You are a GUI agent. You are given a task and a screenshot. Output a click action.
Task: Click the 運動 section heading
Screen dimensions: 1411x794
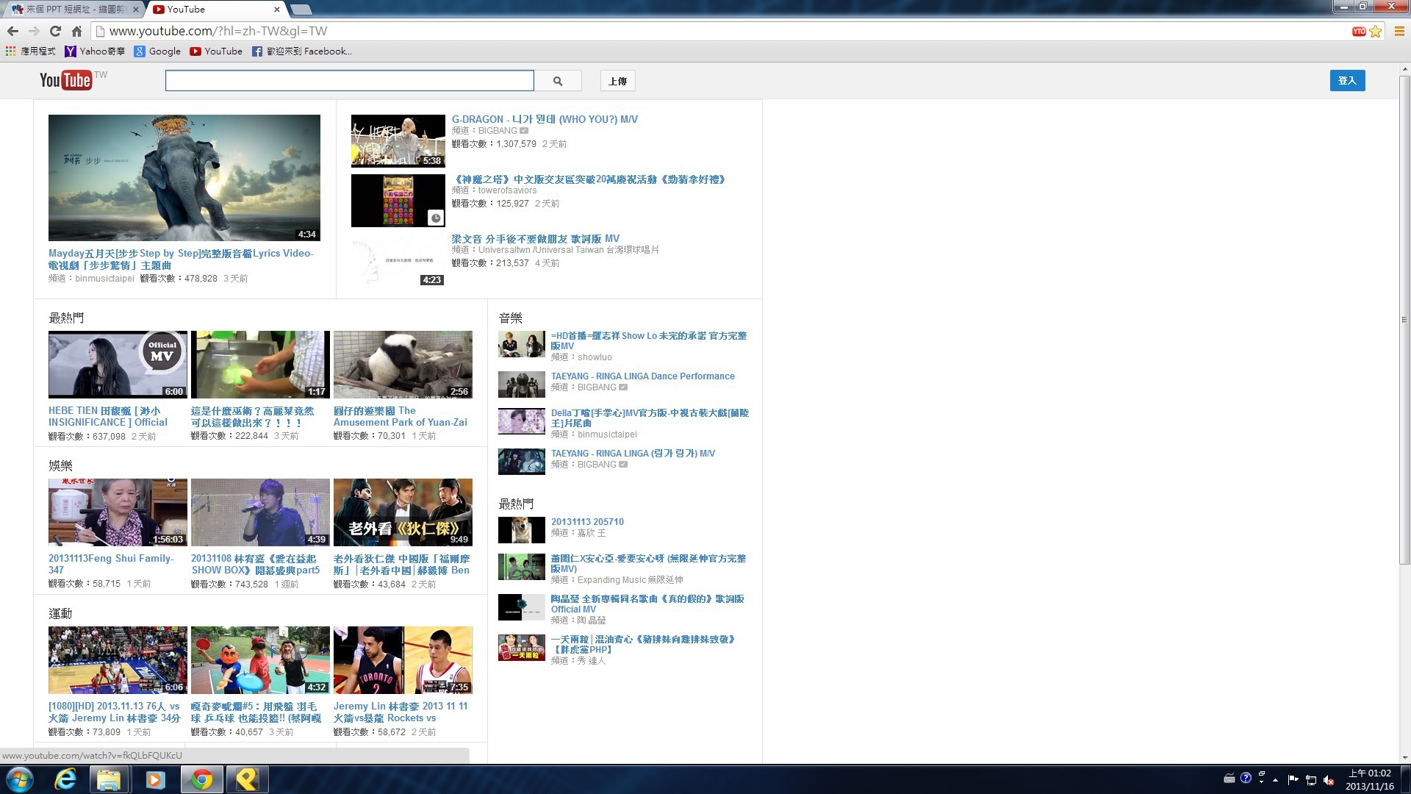(x=60, y=613)
